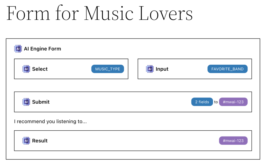Click the #mwai-123 tag in Submit block
266x166 pixels.
pos(233,102)
